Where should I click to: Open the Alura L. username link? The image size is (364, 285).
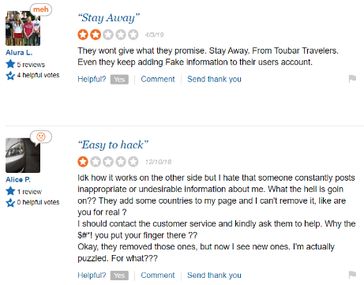coord(19,52)
